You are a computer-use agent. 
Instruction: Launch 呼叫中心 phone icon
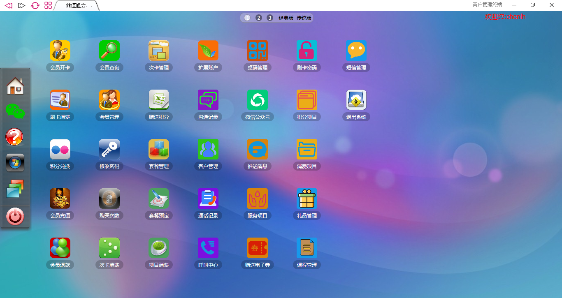pos(208,248)
